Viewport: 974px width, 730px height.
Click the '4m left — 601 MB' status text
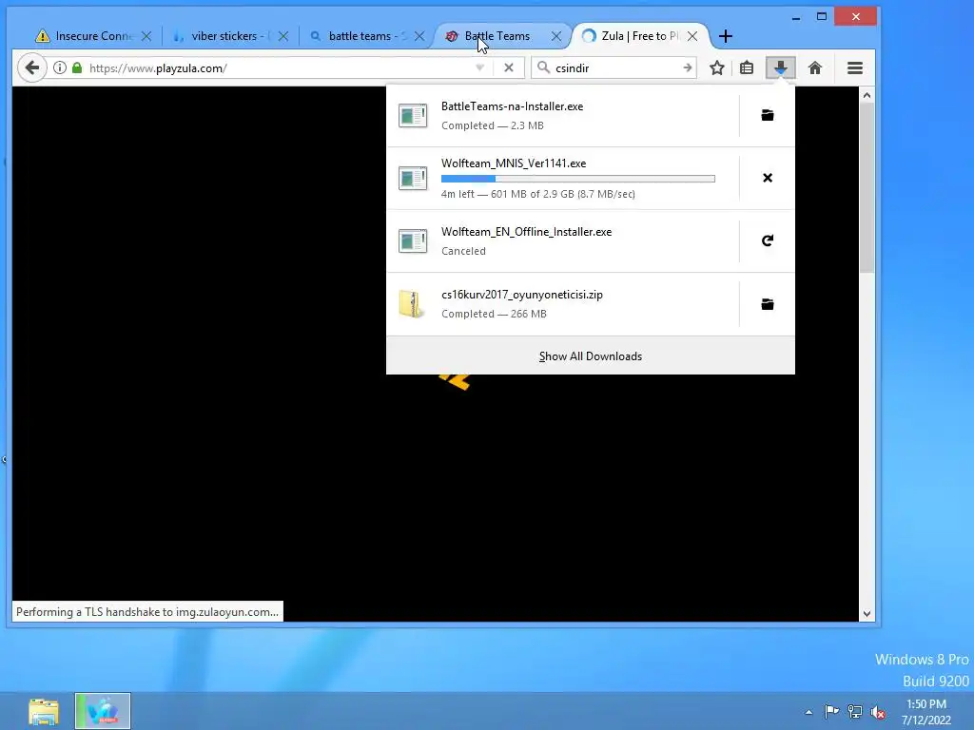pos(538,194)
